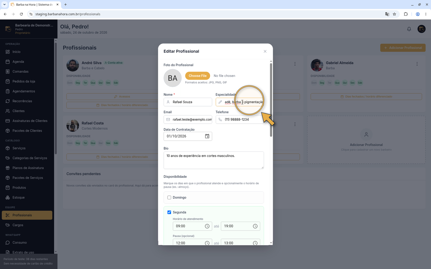Open clock picker for 19:00 end time
The width and height of the screenshot is (431, 269).
tap(255, 226)
